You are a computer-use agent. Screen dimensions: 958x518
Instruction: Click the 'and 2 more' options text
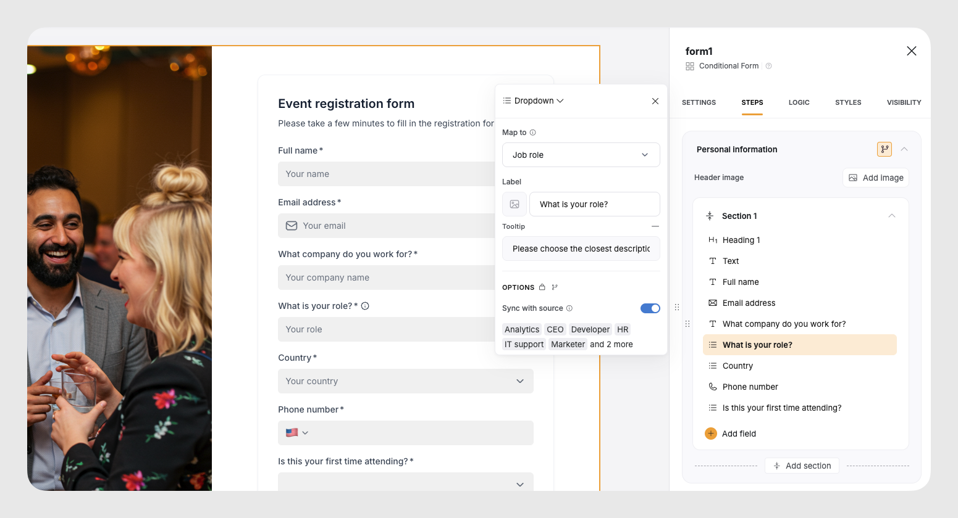click(611, 344)
